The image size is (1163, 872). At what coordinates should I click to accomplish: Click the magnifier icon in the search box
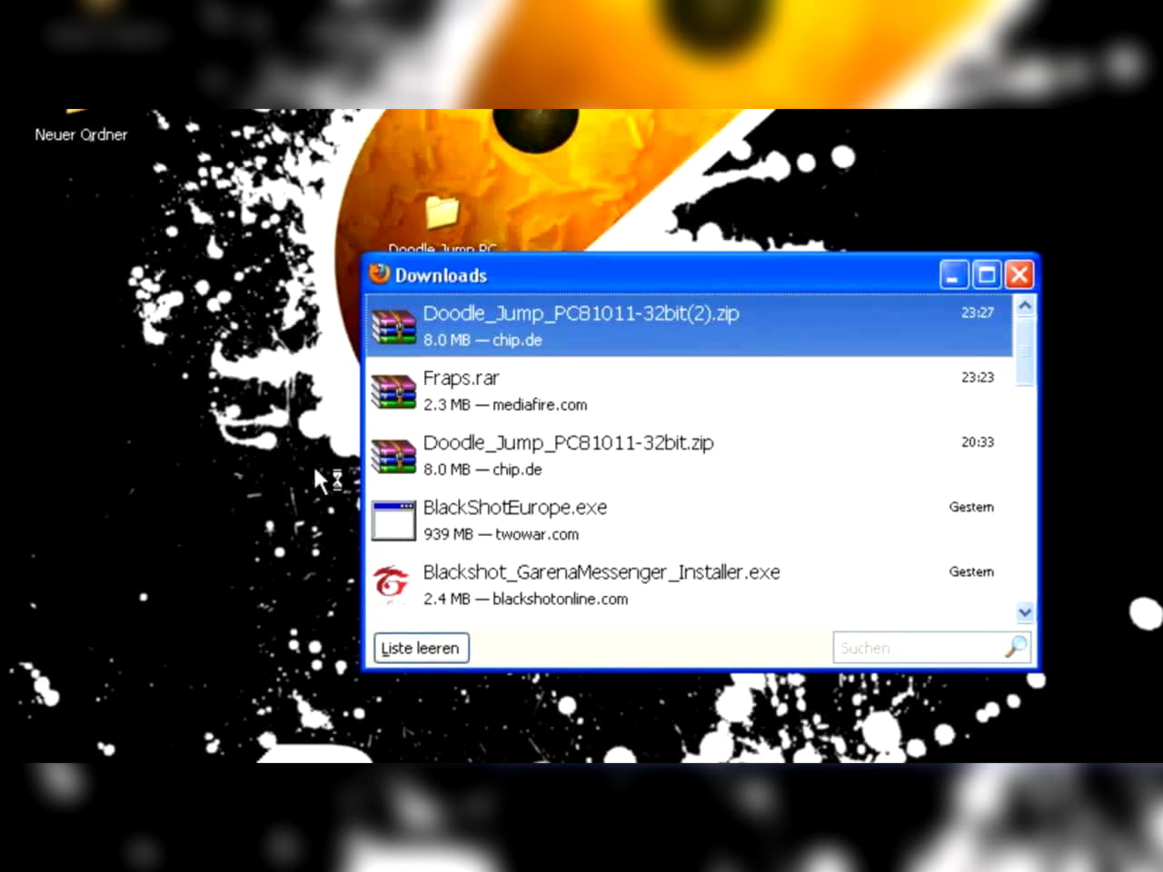[1017, 647]
